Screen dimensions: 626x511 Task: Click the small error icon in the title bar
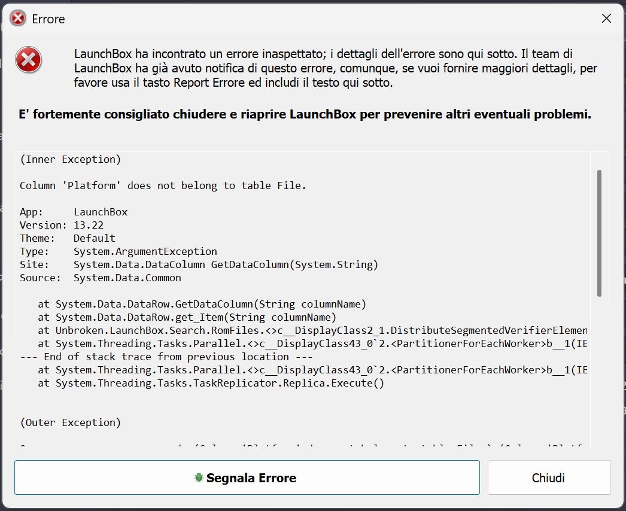coord(18,19)
